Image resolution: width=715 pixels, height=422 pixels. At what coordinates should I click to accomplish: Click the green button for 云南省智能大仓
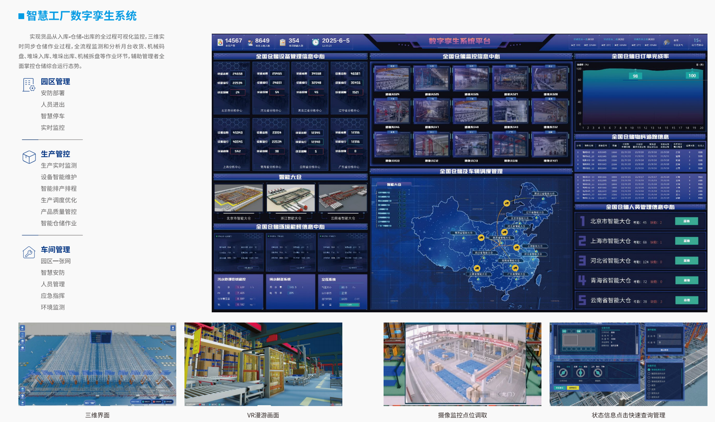coord(686,300)
